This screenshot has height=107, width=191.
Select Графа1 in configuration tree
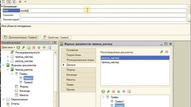pos(28,78)
